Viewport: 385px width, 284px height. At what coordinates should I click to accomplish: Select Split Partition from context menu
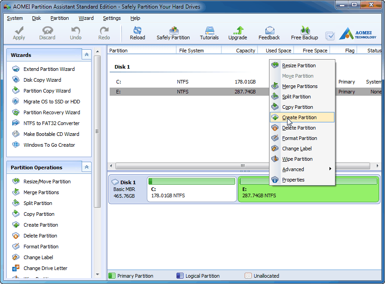pos(302,97)
